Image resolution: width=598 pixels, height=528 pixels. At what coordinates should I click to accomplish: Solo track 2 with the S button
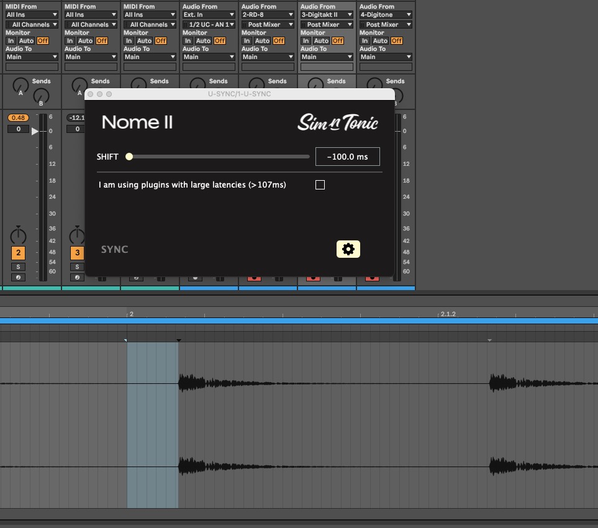pos(18,266)
